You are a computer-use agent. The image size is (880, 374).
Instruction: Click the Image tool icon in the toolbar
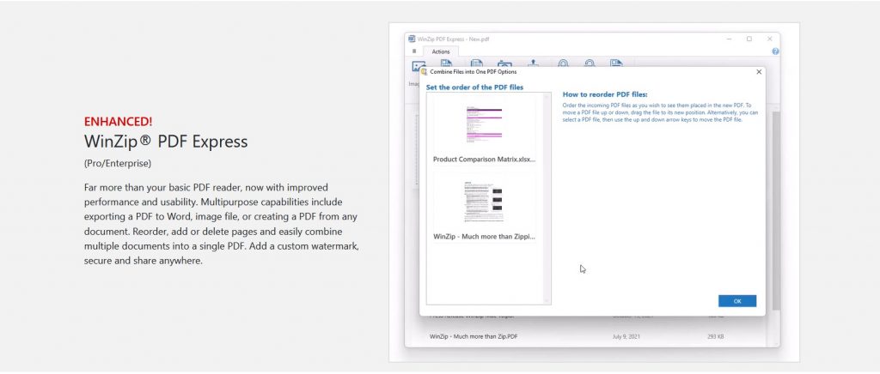click(419, 66)
